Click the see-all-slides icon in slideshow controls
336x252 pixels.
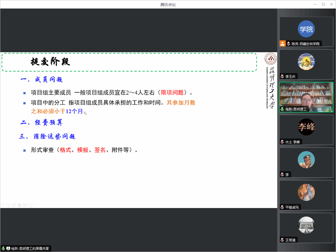point(20,205)
